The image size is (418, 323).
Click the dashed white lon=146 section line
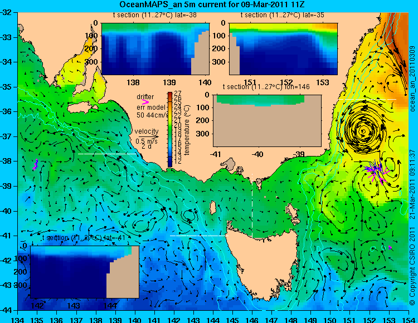coord(252,205)
